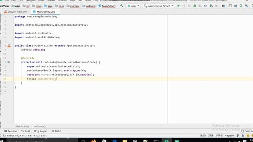The width and height of the screenshot is (253, 142).
Task: Click the main breadcrumb folder
Action: coord(37,6)
